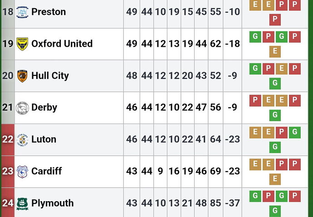Viewport: 313px width, 217px height.
Task: Click the Oxford United club crest
Action: point(22,44)
